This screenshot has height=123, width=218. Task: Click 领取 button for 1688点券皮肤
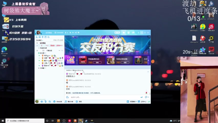(x=125, y=63)
